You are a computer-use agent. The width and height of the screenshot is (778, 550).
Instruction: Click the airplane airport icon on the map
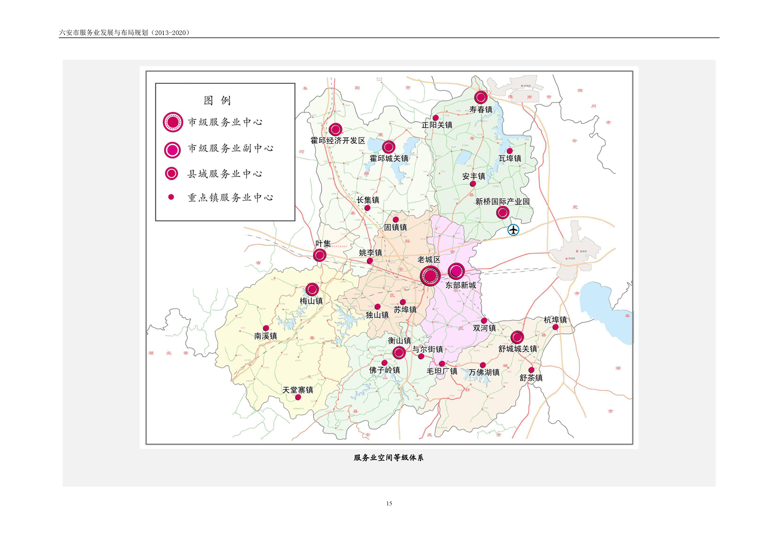click(513, 229)
